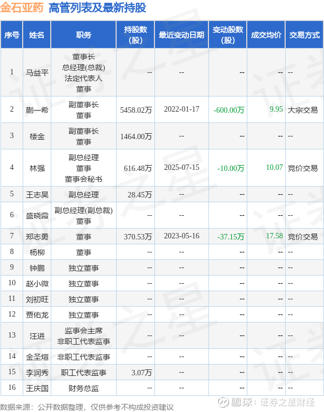Select the name 楼金

tap(37, 136)
